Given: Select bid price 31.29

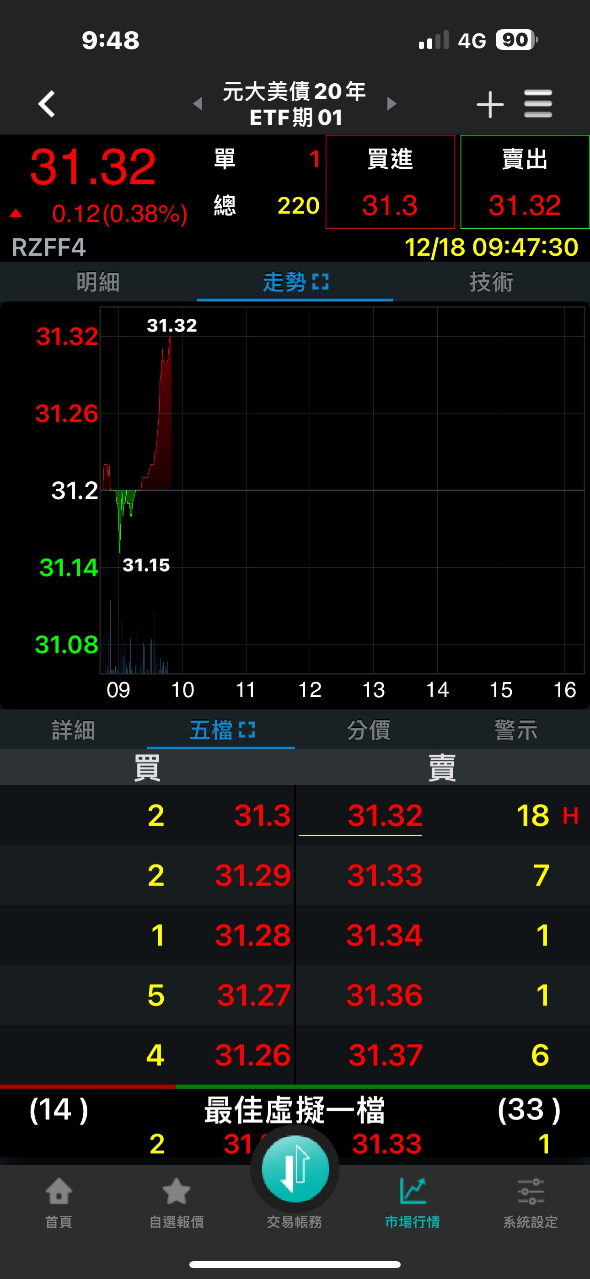Looking at the screenshot, I should pyautogui.click(x=253, y=876).
